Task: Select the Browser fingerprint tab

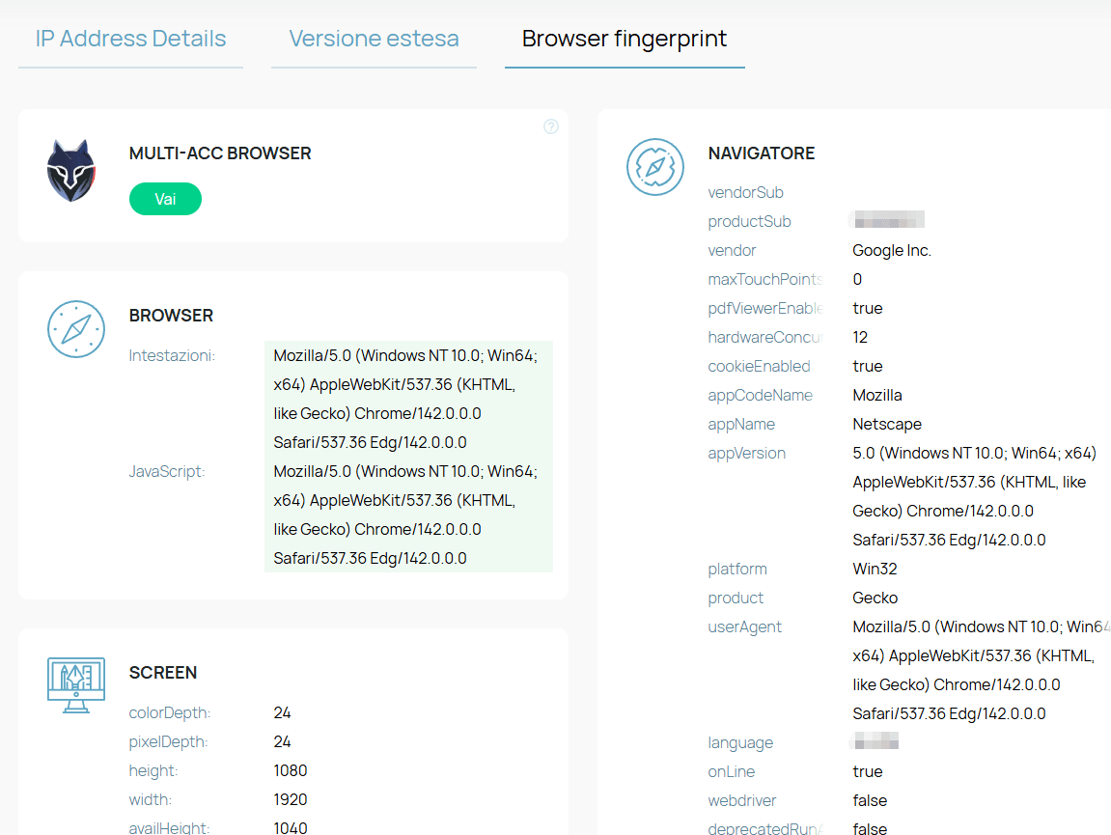Action: coord(624,40)
